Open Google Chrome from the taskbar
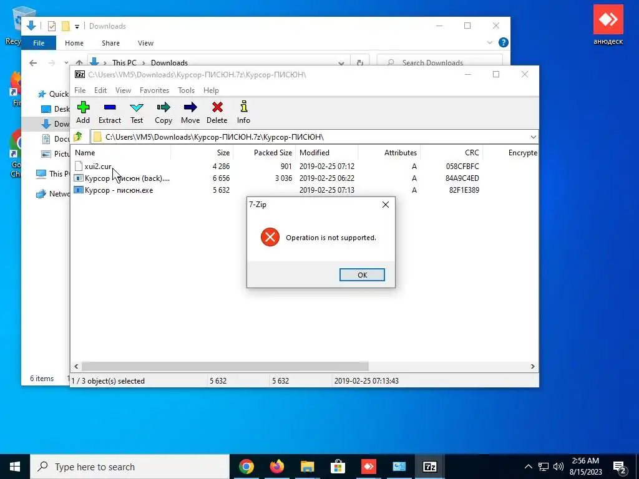Viewport: 639px width, 479px height. pyautogui.click(x=246, y=467)
